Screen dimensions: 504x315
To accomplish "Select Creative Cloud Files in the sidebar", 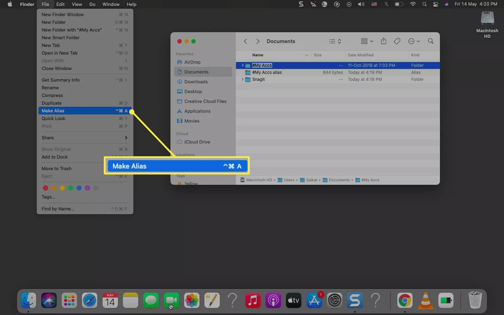I will pos(206,101).
